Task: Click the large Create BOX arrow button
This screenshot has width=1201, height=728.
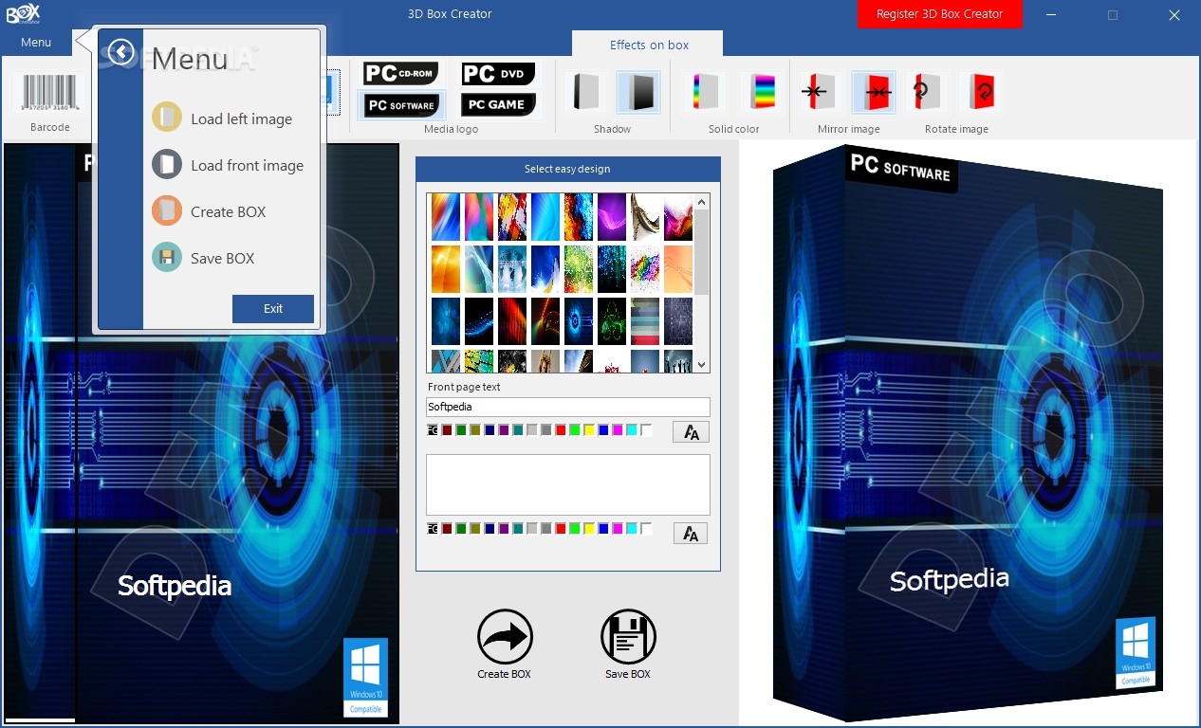Action: (x=505, y=636)
